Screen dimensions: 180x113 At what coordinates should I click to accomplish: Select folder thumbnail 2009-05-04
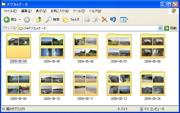point(19,46)
